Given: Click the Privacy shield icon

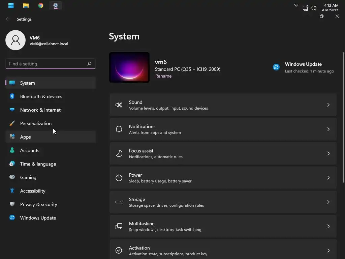Looking at the screenshot, I should click(x=12, y=204).
